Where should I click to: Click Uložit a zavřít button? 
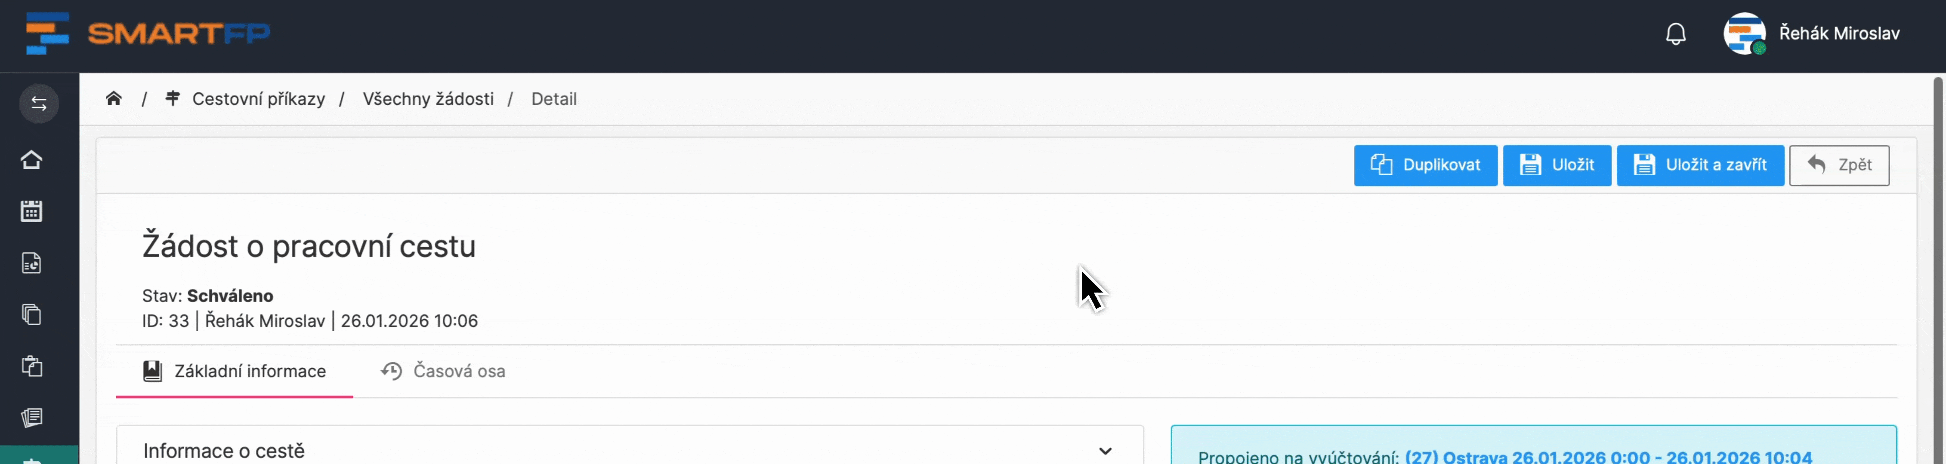tap(1700, 165)
